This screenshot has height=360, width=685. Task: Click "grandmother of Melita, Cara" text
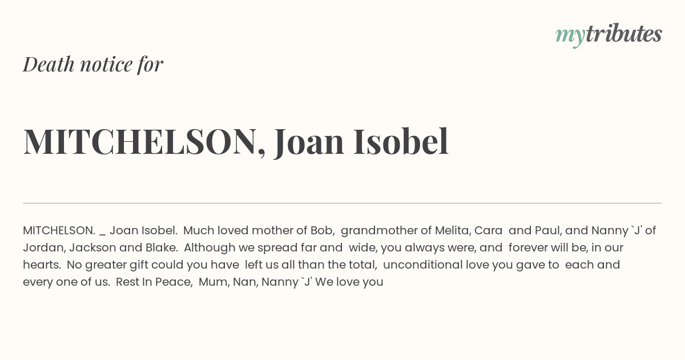pyautogui.click(x=421, y=230)
